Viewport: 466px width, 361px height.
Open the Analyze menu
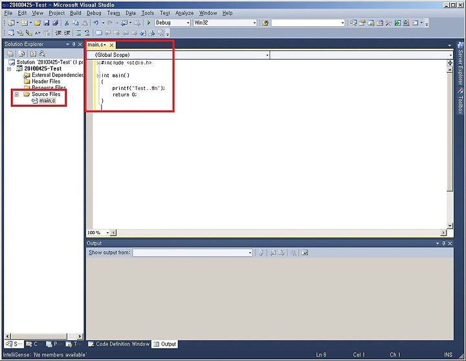184,13
